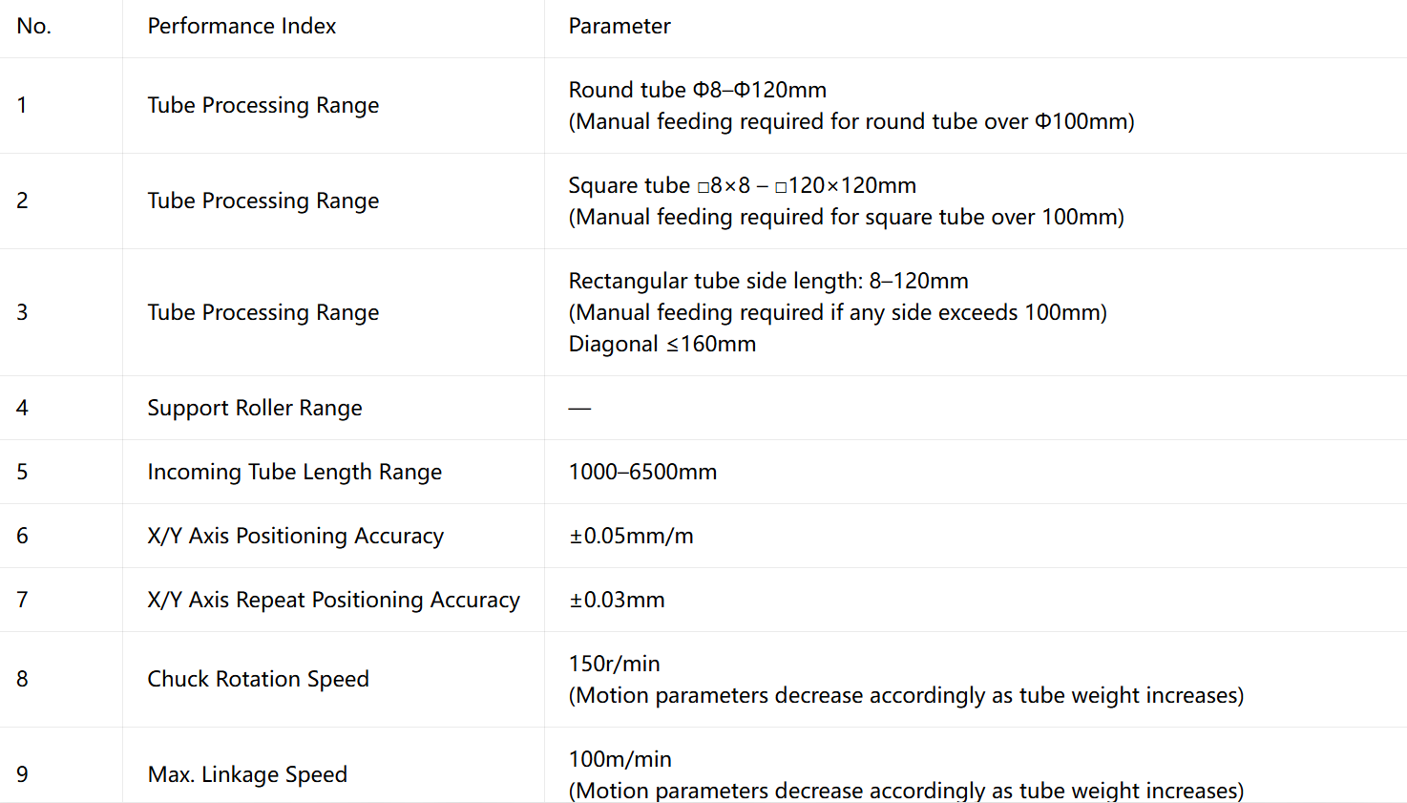
Task: Select X/Y Axis Positioning Accuracy label
Action: point(296,536)
